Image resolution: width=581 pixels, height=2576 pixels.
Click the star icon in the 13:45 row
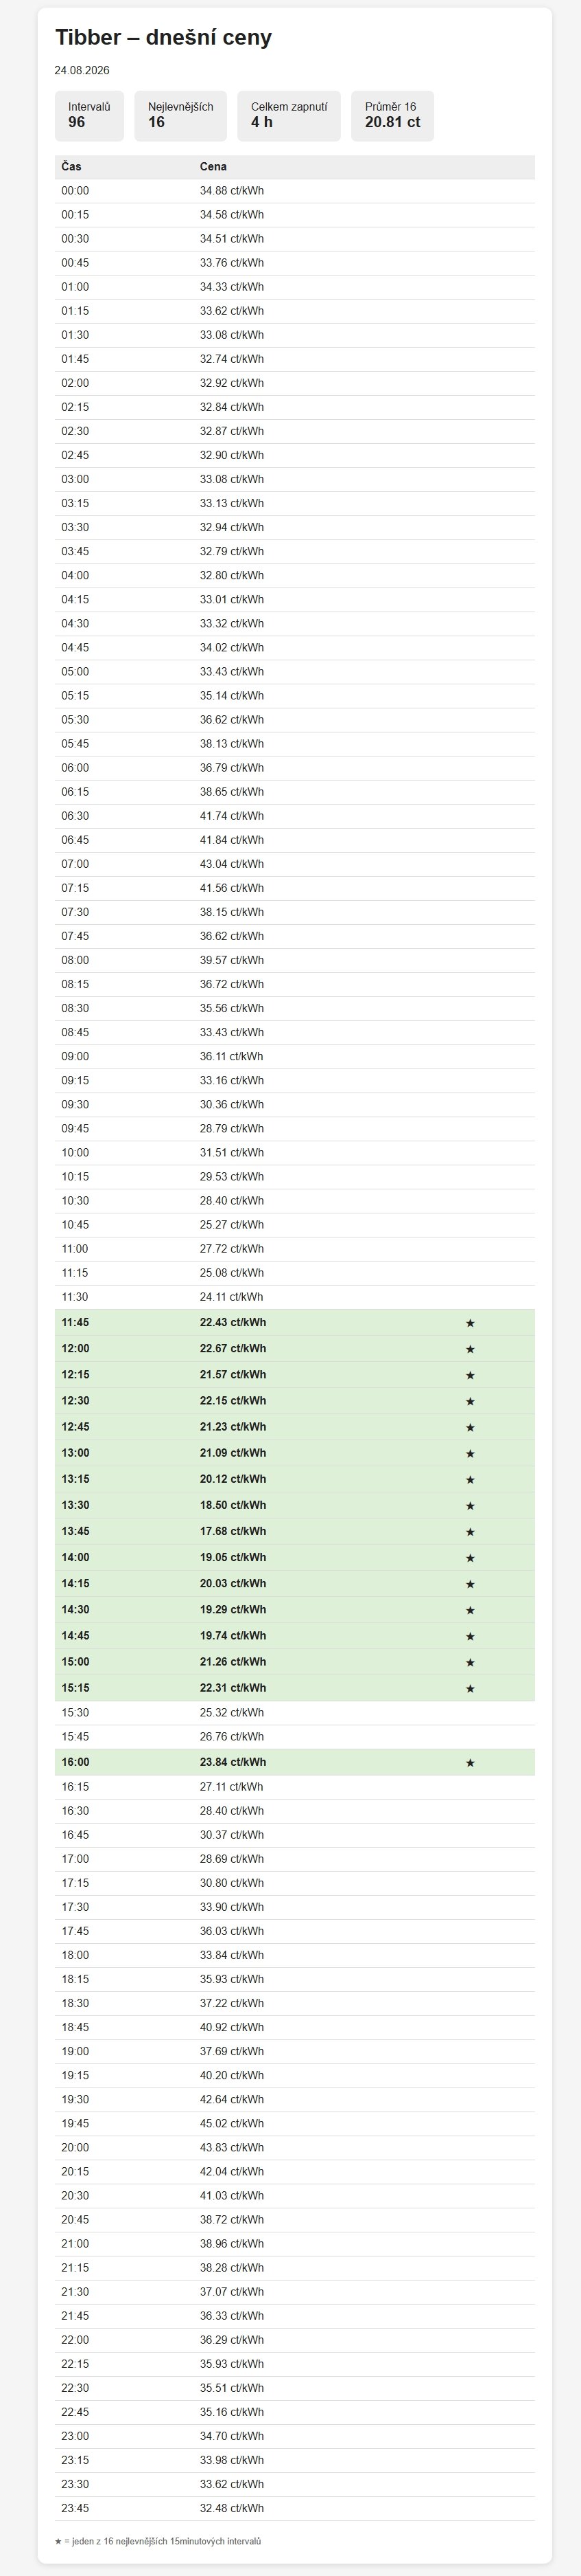[470, 1531]
